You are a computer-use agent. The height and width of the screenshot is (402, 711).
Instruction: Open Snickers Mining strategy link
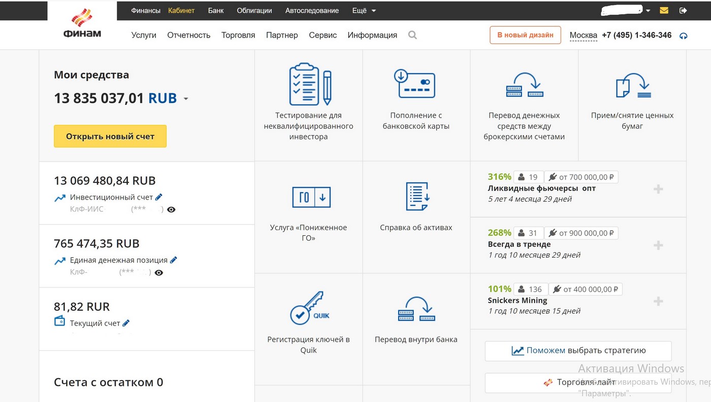pos(518,300)
